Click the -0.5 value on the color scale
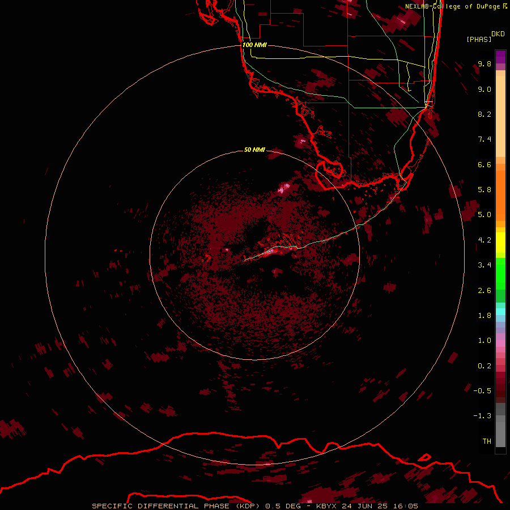 tap(482, 391)
